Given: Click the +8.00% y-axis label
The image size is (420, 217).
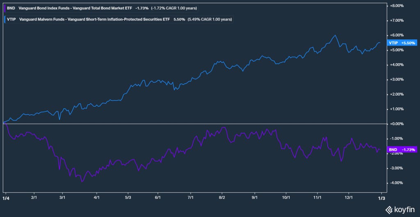Looking at the screenshot, I should click(397, 6).
